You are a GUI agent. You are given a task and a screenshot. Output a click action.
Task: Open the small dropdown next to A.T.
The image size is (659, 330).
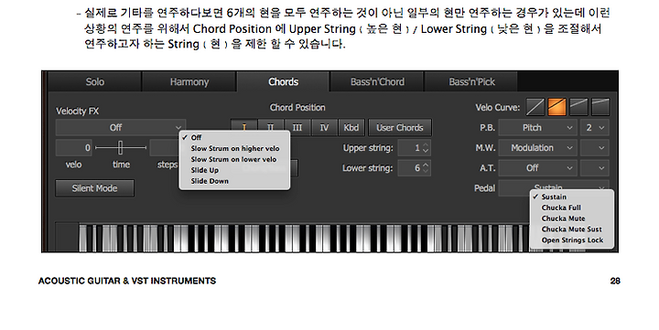pos(594,168)
